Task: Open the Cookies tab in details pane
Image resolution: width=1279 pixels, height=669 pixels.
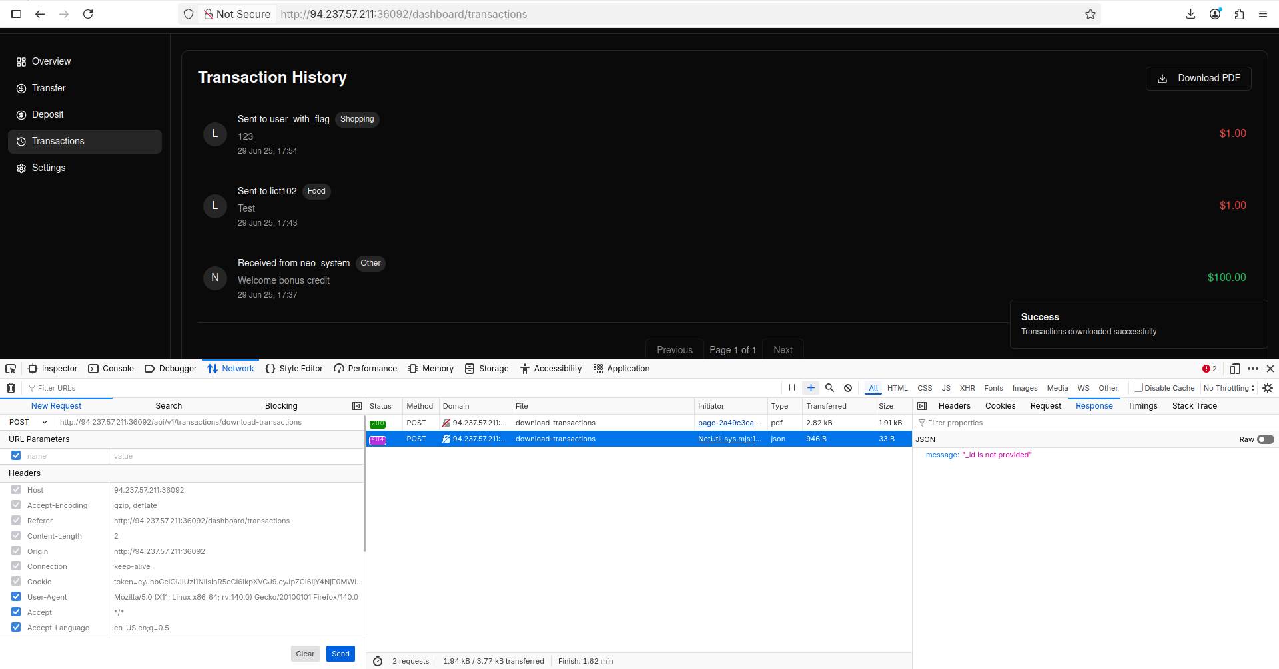Action: coord(1000,406)
